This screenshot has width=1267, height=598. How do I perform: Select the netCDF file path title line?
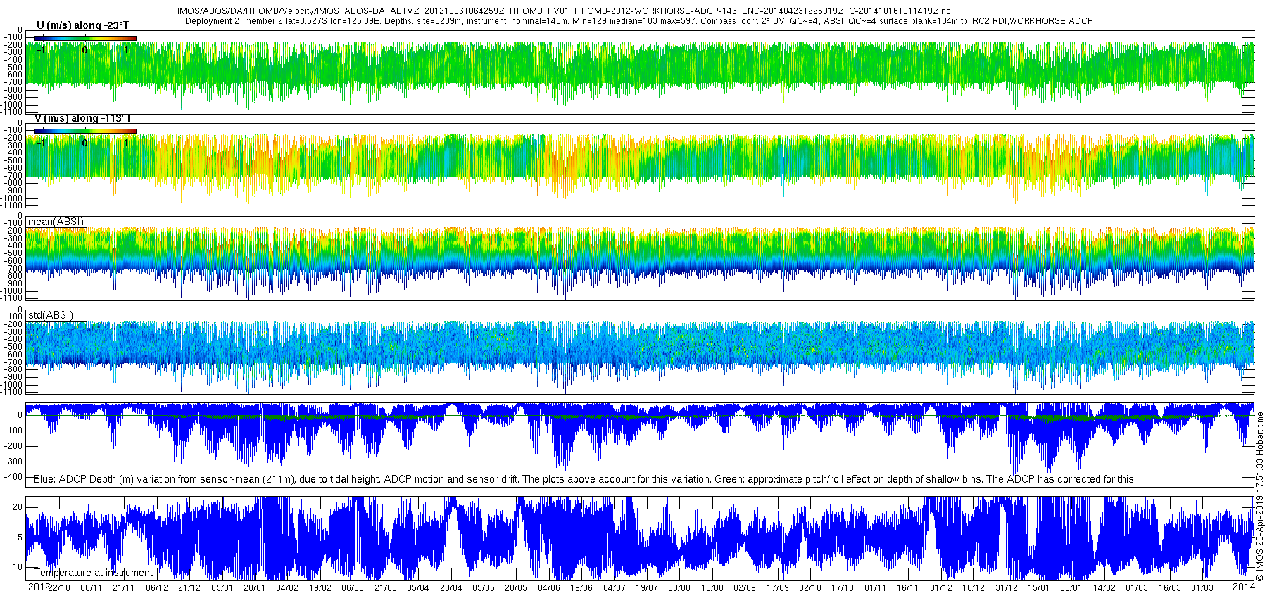coord(563,11)
